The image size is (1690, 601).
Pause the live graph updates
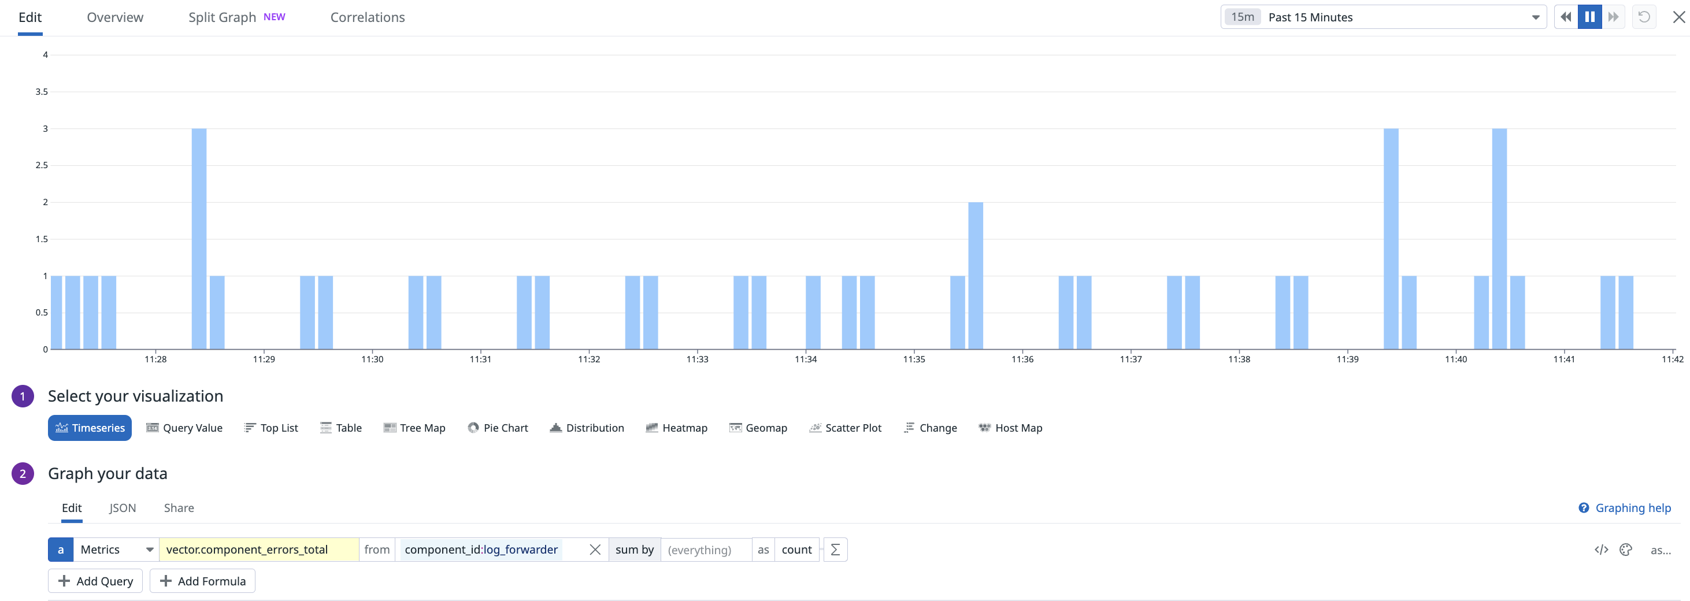pyautogui.click(x=1589, y=16)
